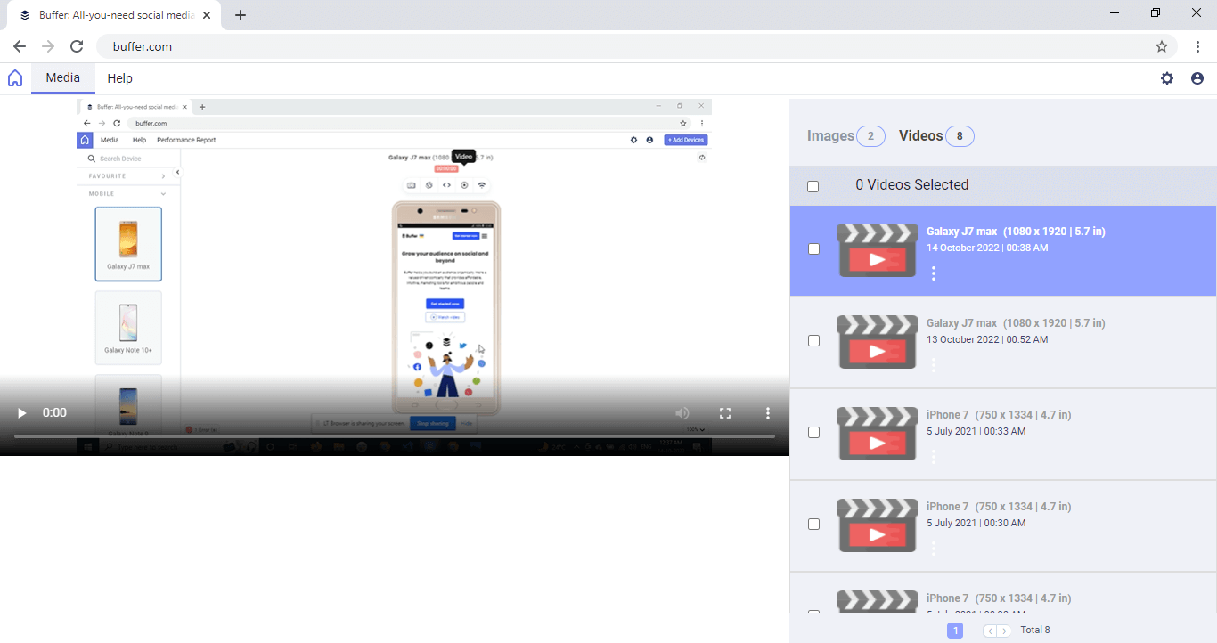Mute the video using the speaker icon

682,413
